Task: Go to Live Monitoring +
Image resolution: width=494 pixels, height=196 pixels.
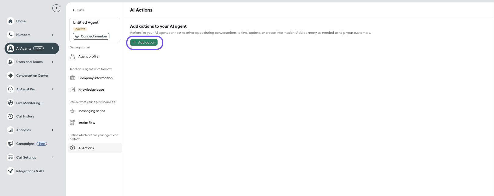Action: 30,103
